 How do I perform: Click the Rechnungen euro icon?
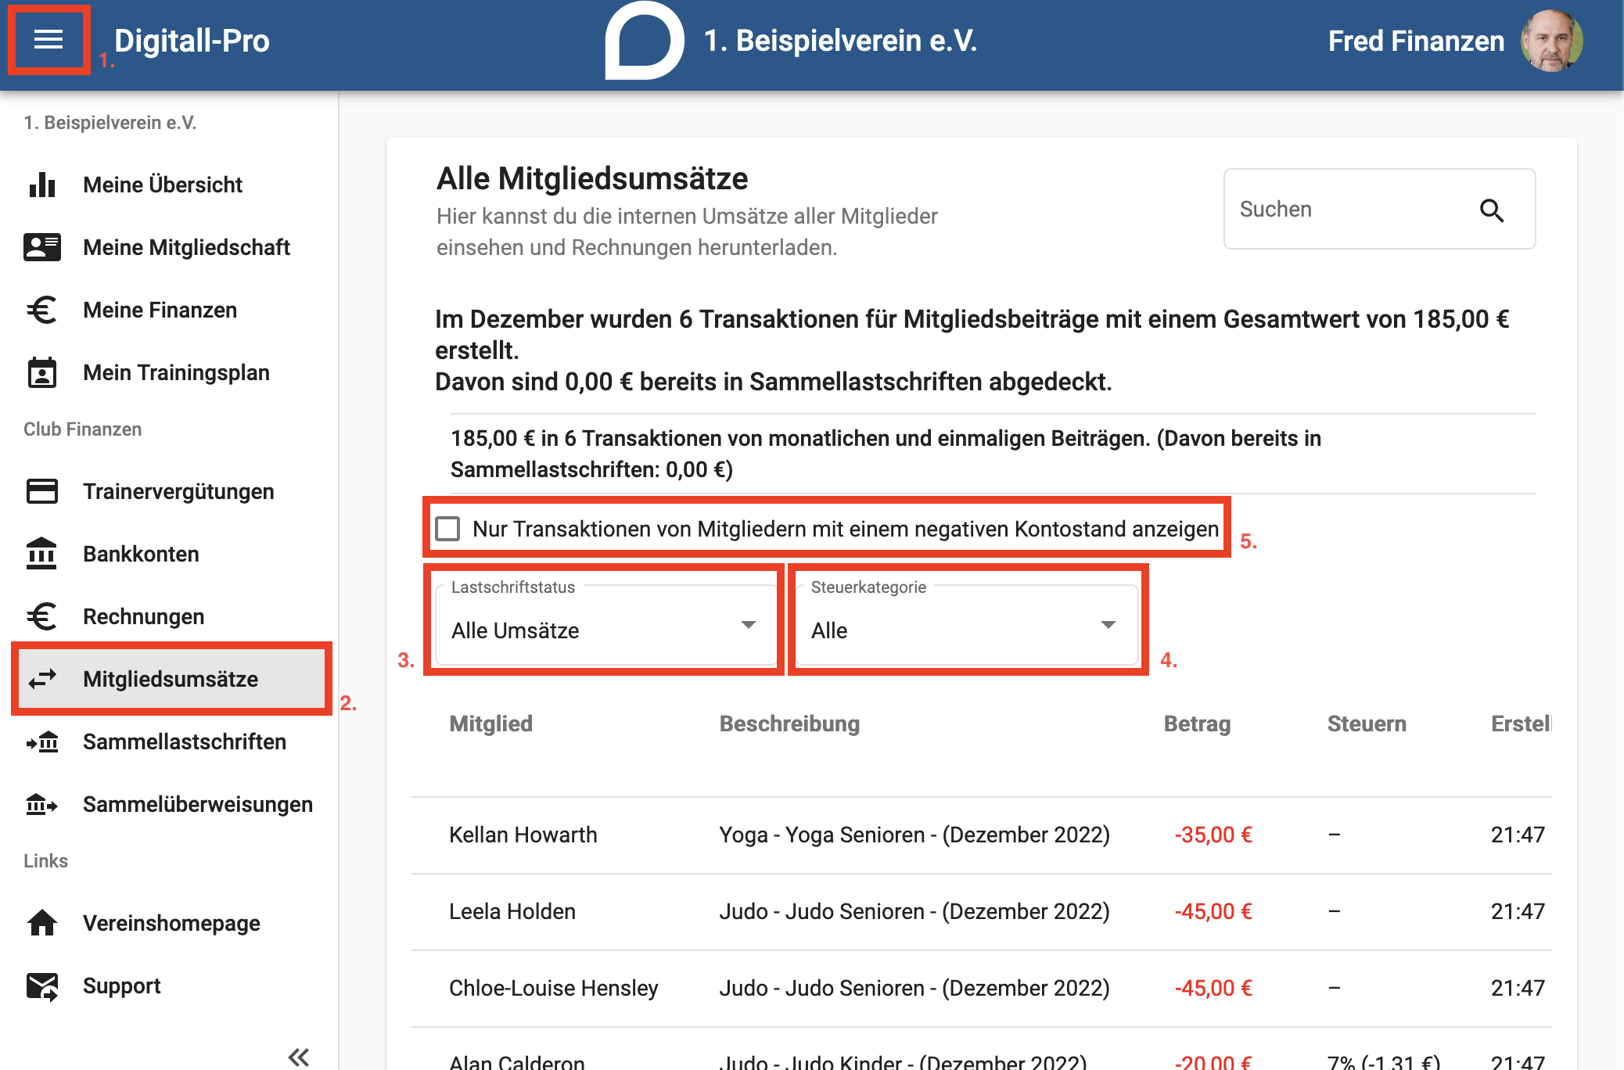tap(42, 616)
